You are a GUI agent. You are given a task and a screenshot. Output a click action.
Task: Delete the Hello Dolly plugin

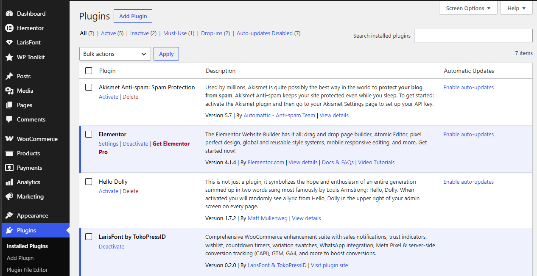[130, 191]
